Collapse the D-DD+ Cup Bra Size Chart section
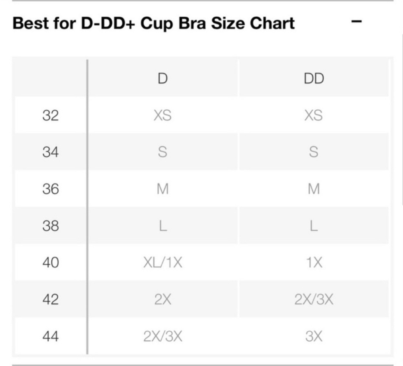Screen dimensions: 403x366 click(356, 22)
